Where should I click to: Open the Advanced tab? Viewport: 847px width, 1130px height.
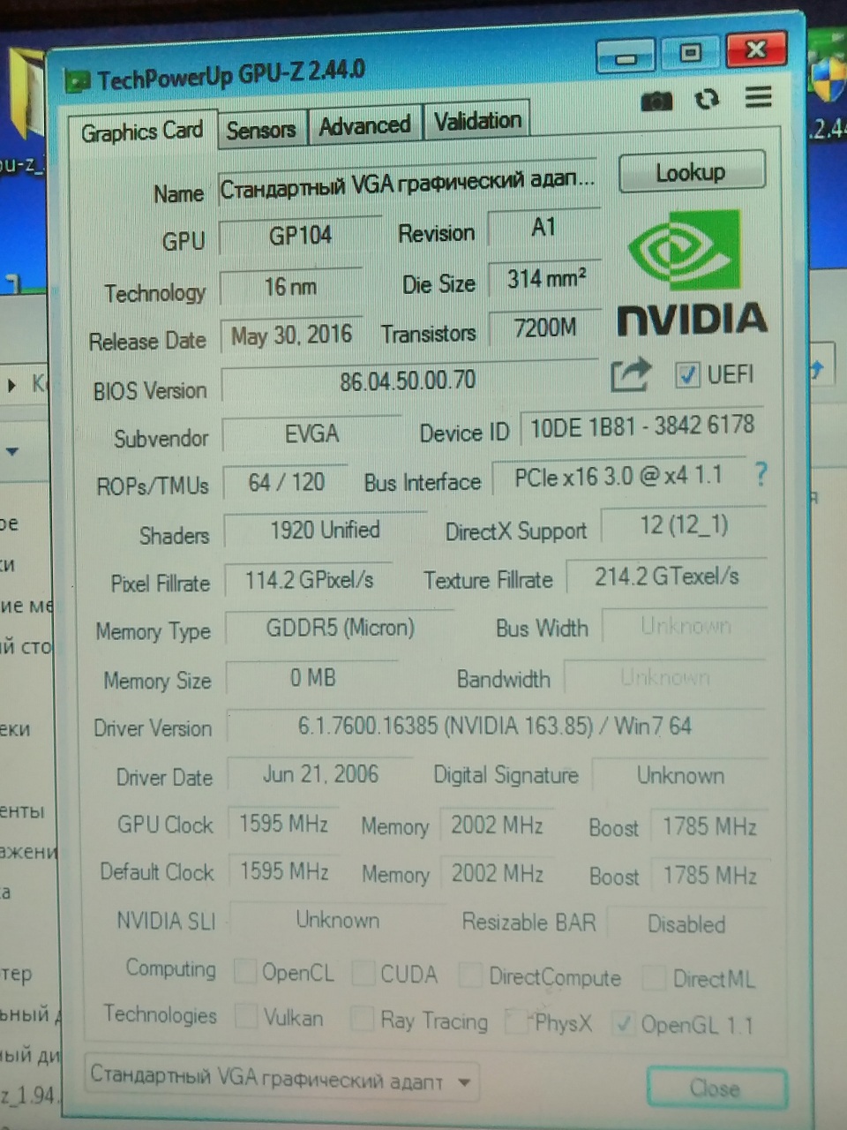click(364, 125)
